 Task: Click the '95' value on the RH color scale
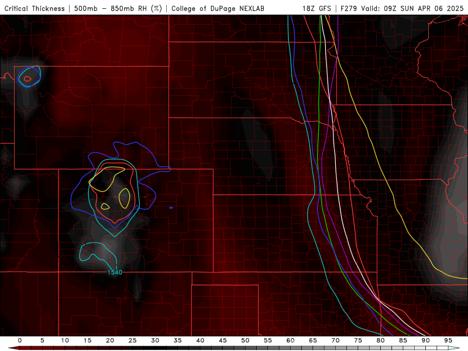coord(448,340)
